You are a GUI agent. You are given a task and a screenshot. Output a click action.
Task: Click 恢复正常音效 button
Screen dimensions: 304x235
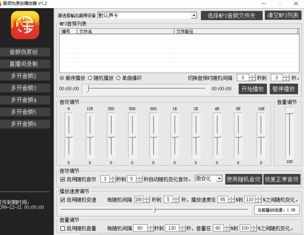tap(282, 179)
